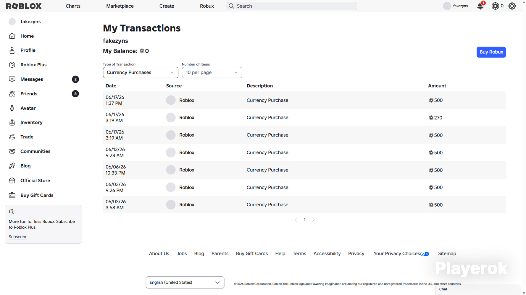Click the My Balance Robux icon

142,51
